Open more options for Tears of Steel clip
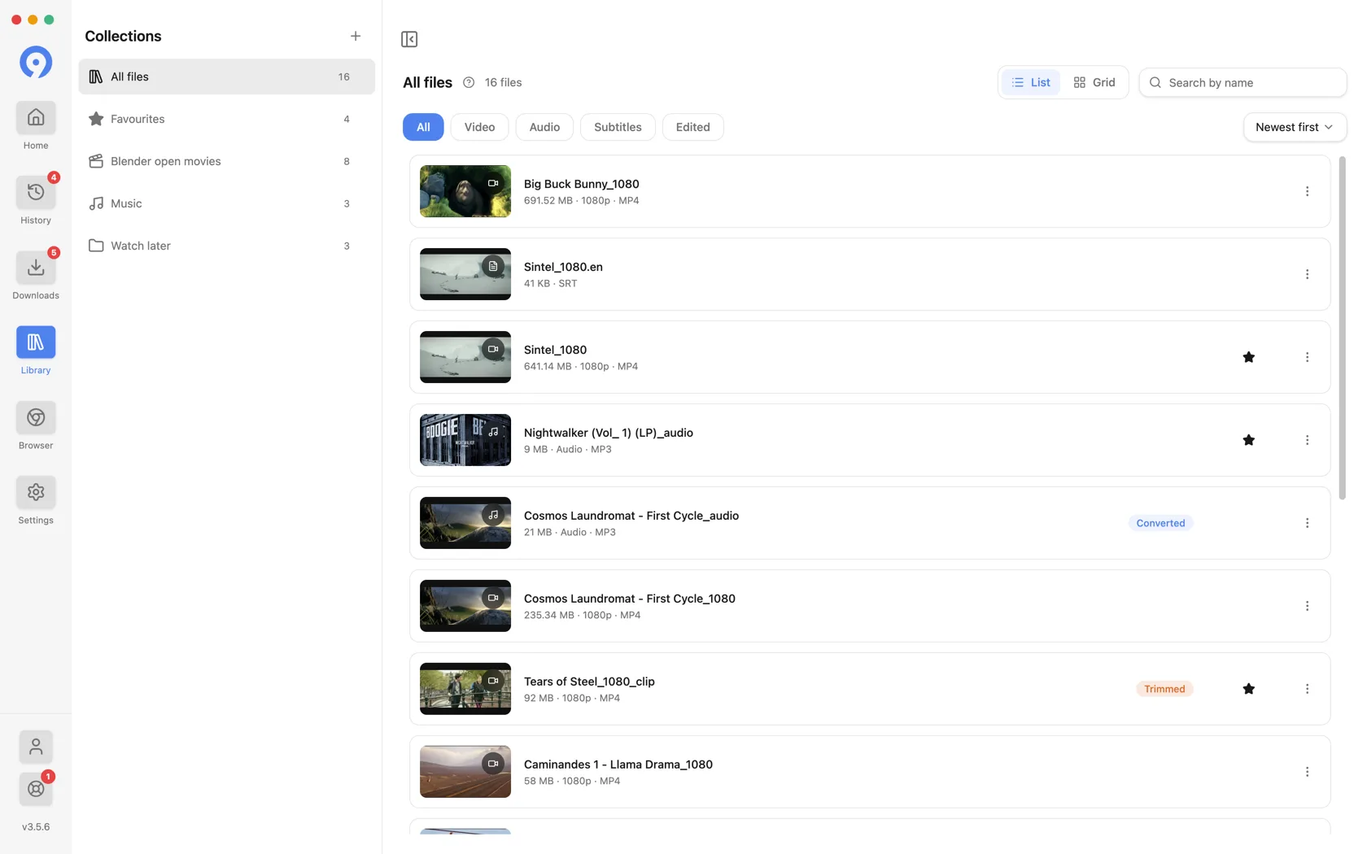The height and width of the screenshot is (854, 1367). click(x=1307, y=689)
